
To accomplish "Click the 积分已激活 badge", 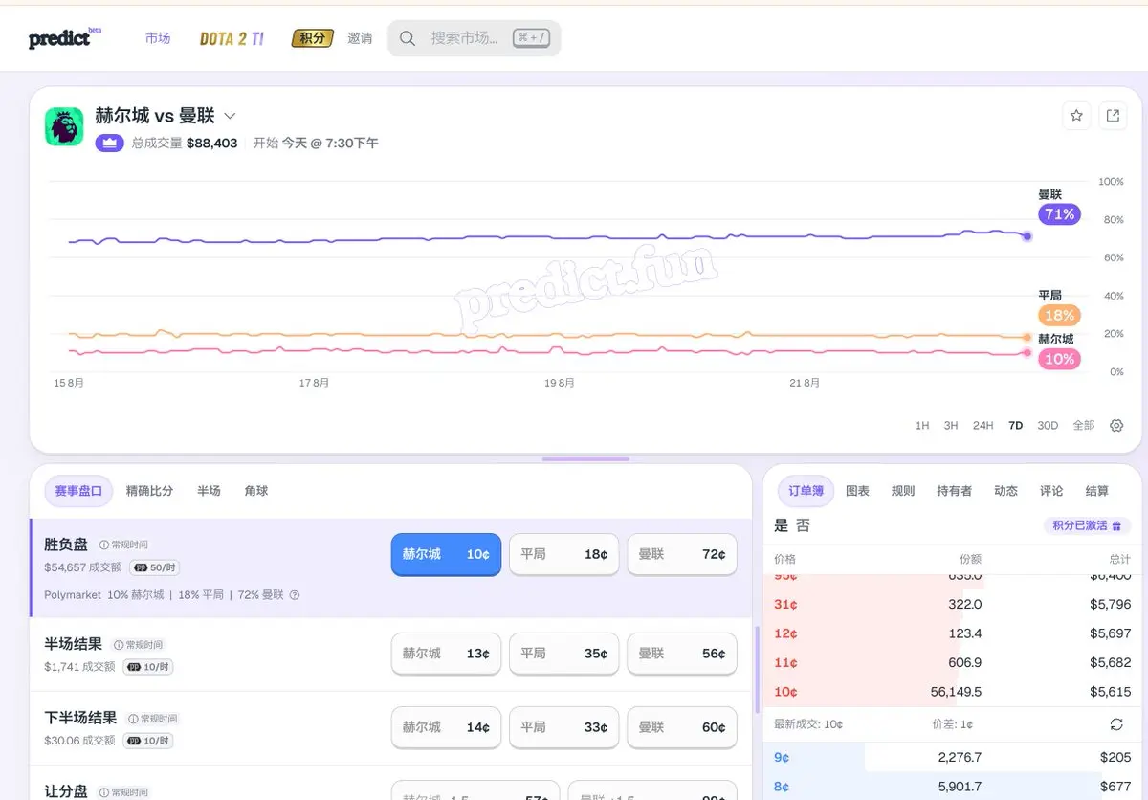I will pos(1087,525).
